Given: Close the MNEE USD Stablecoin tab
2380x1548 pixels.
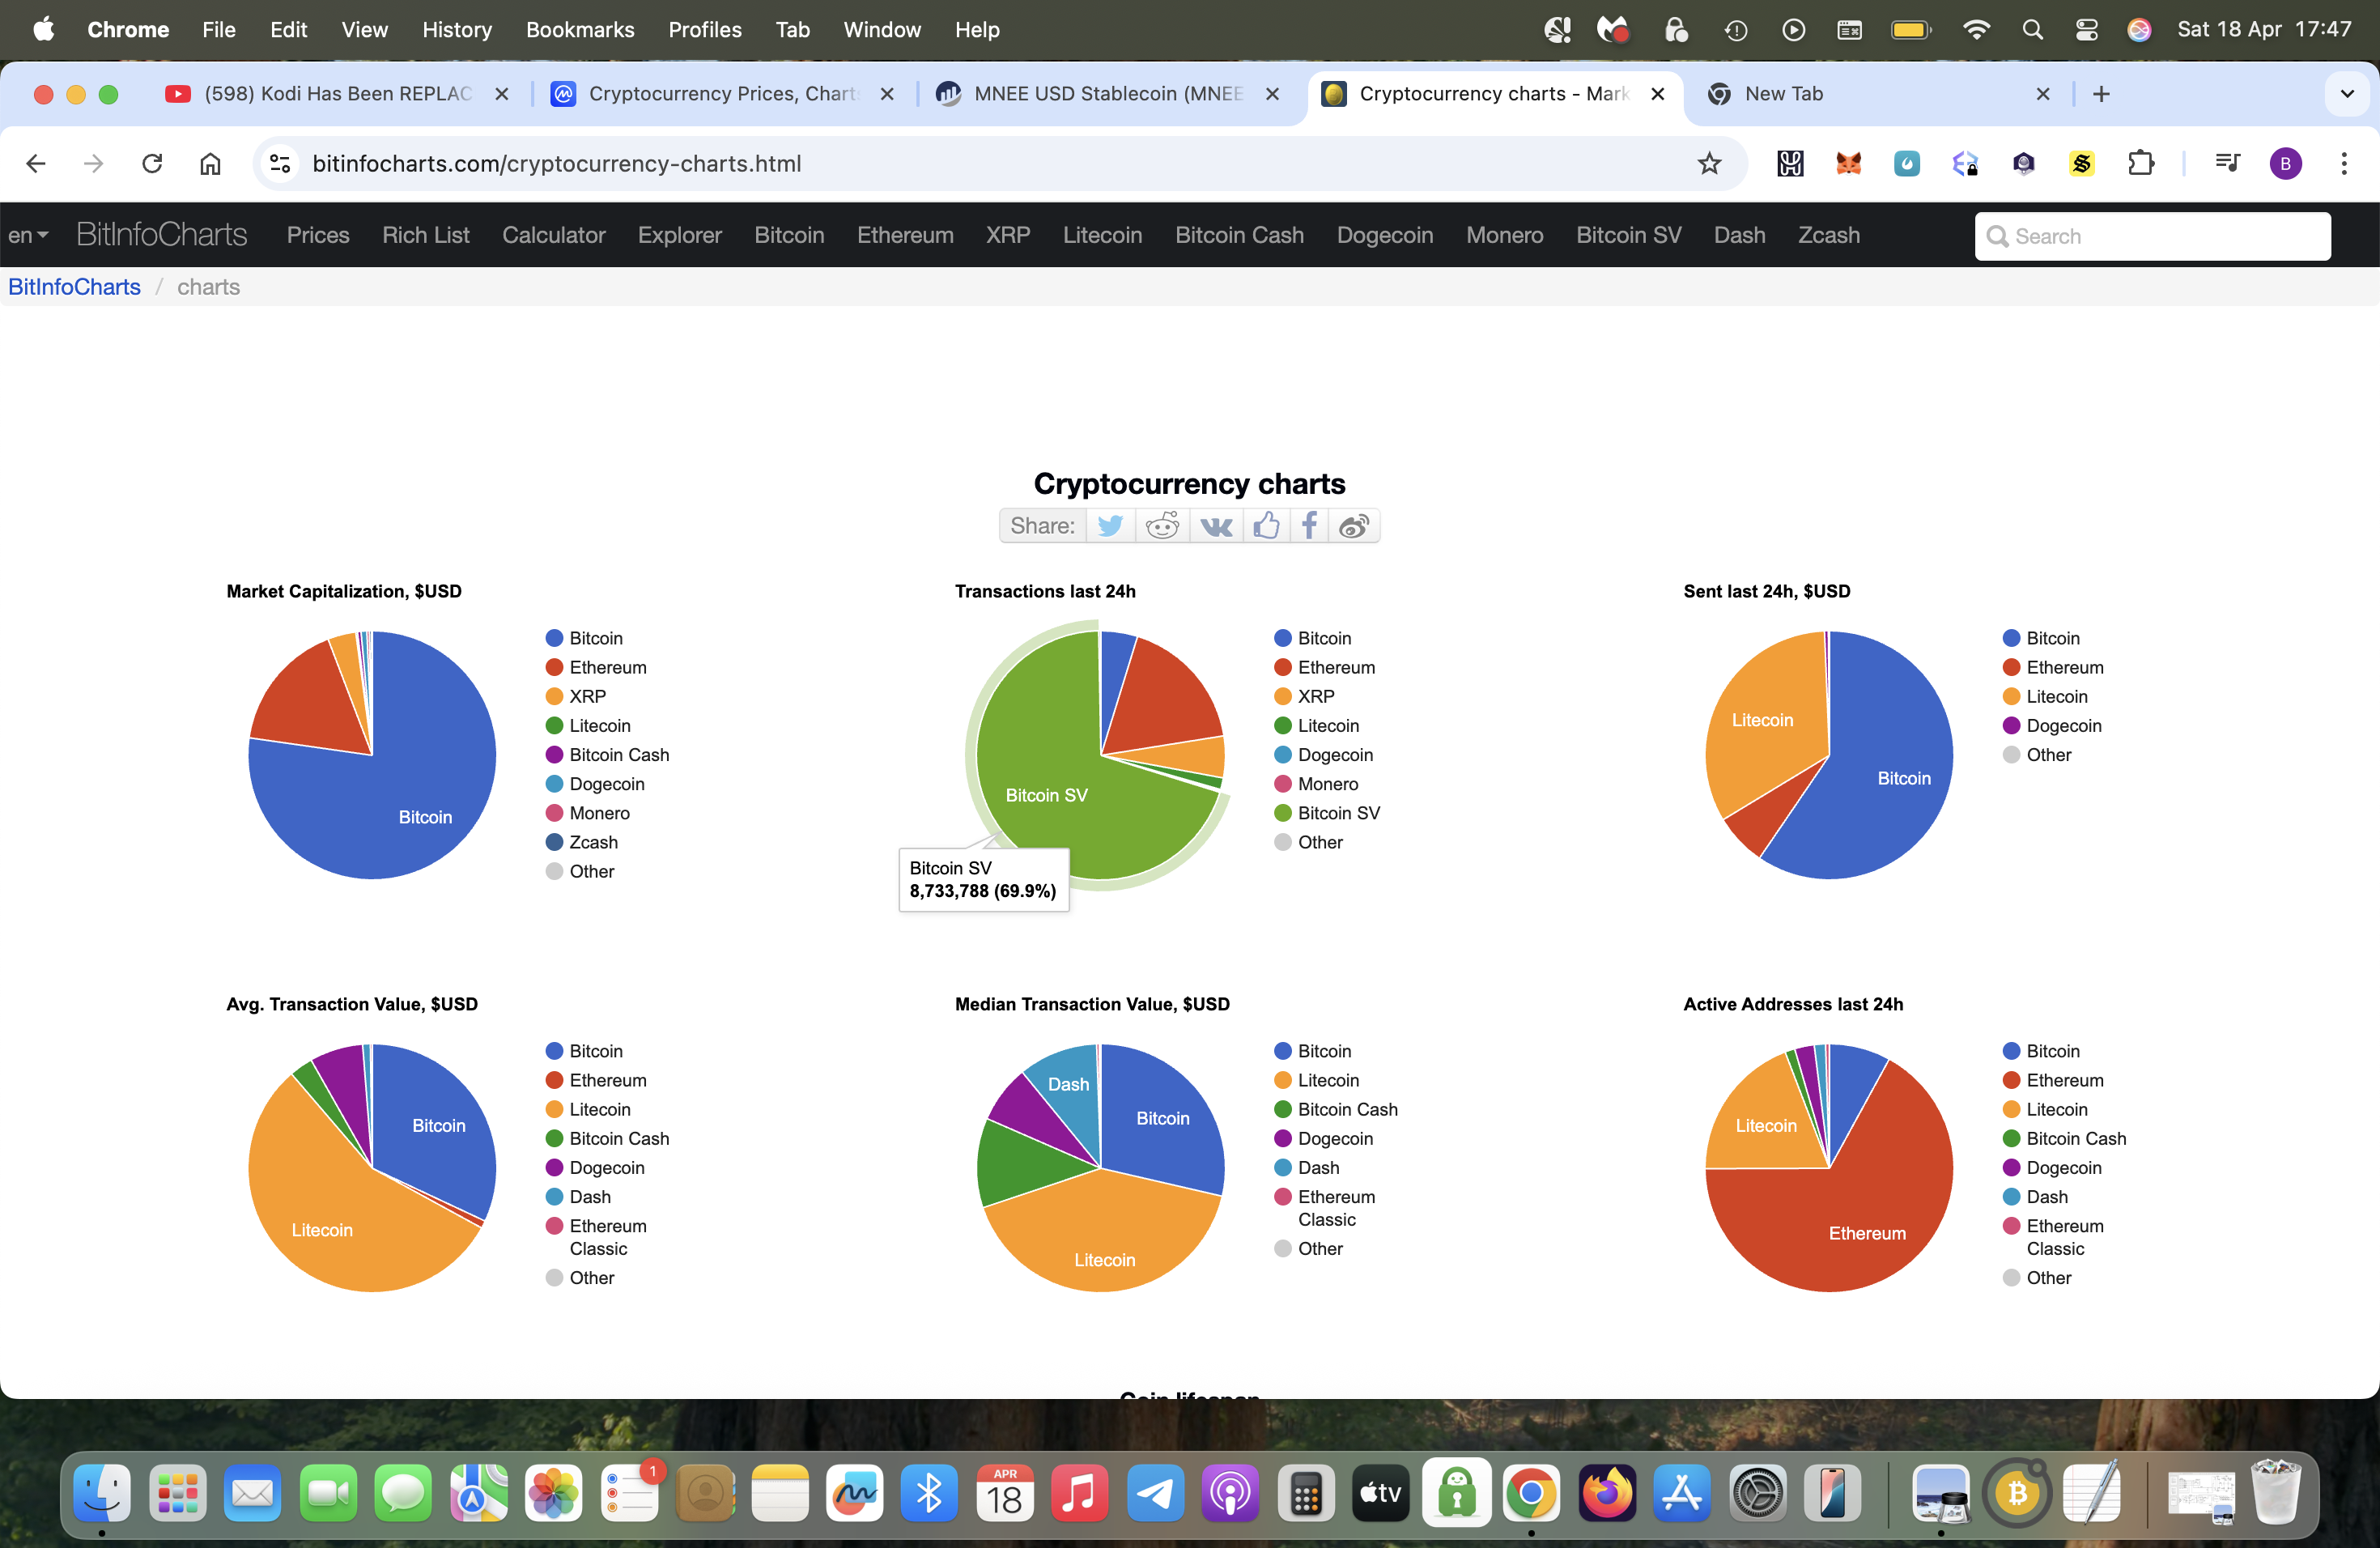Looking at the screenshot, I should click(x=1272, y=94).
